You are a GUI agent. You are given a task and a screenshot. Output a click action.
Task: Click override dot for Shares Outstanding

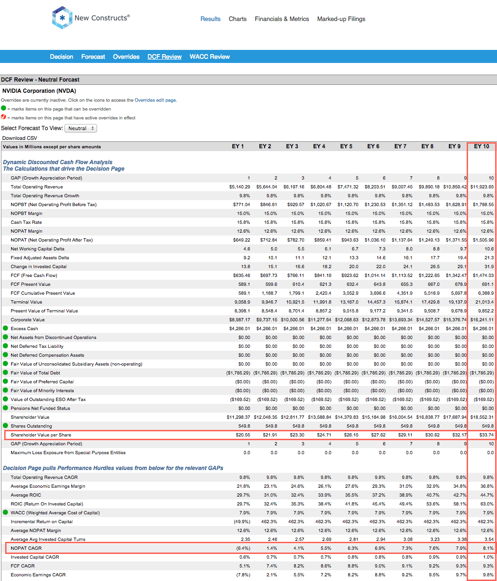point(6,426)
